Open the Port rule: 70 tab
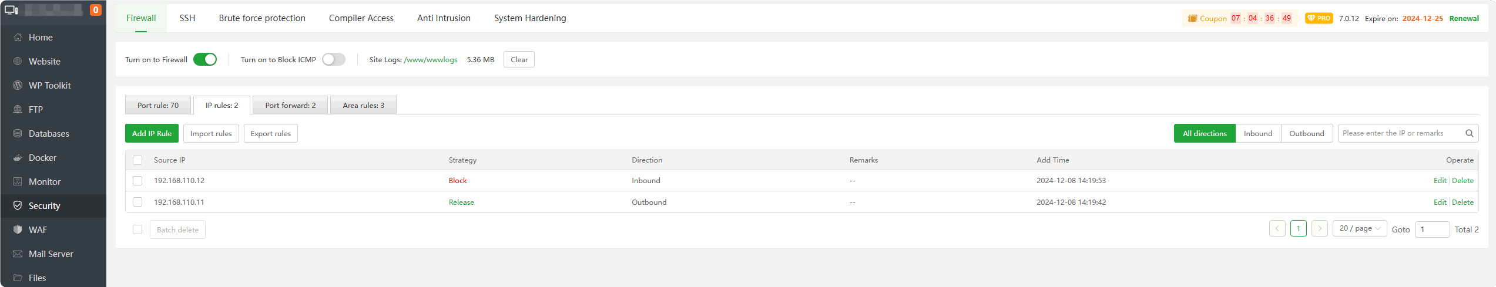This screenshot has height=287, width=1496. click(x=158, y=106)
